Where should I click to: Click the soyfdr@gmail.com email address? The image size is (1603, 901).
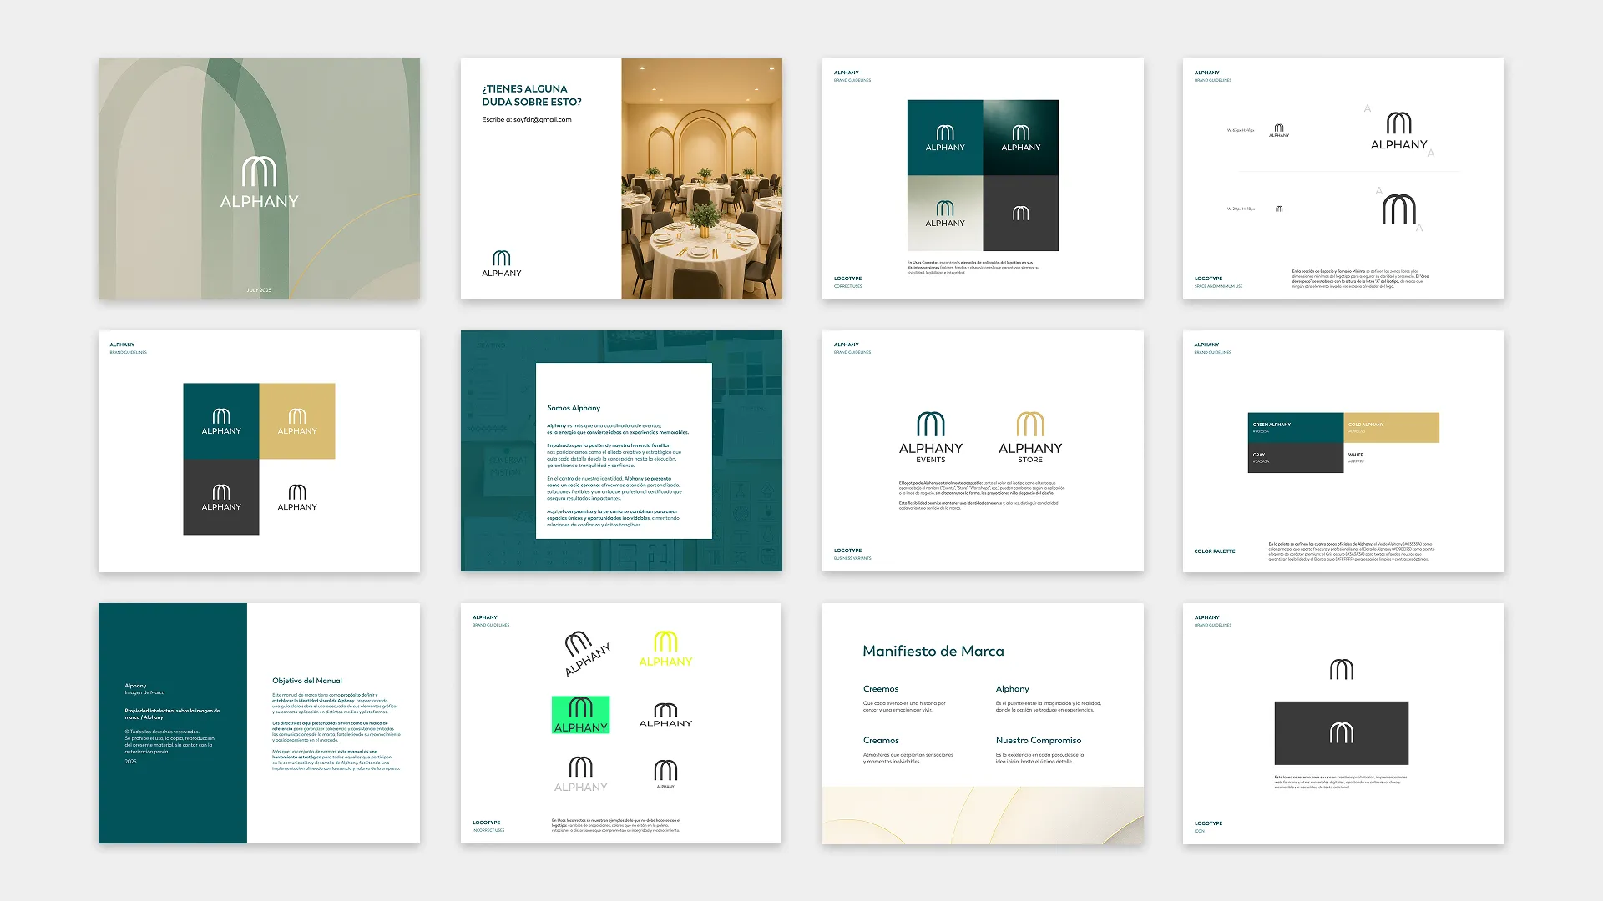[542, 120]
